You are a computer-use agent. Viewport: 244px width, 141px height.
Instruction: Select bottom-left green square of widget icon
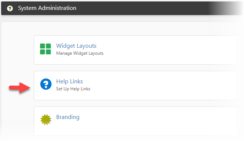43,52
